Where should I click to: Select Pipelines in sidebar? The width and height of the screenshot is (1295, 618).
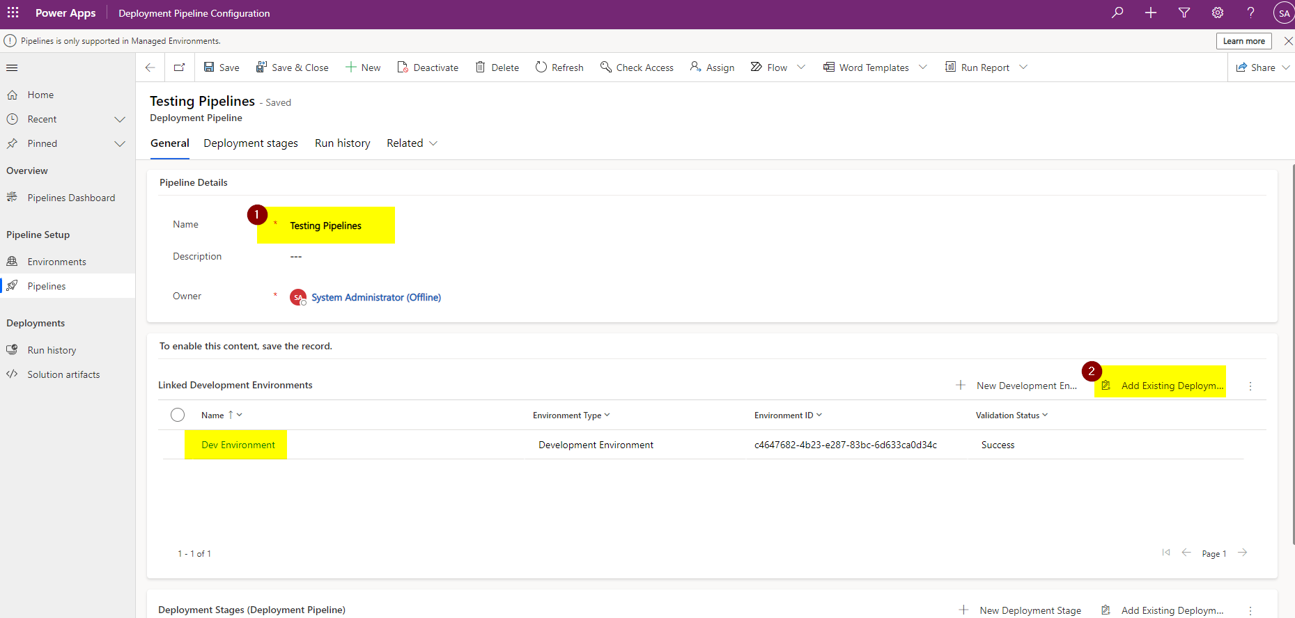coord(47,286)
